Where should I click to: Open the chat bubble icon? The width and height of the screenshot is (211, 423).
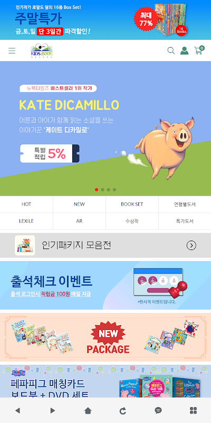click(158, 411)
